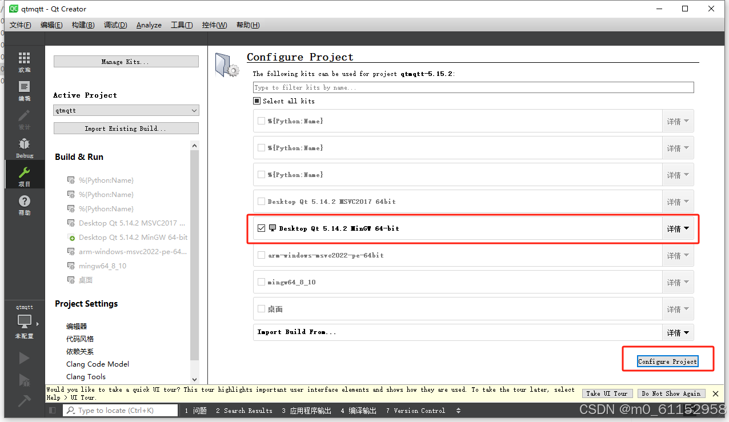Click the Configure Project button
This screenshot has height=422, width=729.
[667, 361]
